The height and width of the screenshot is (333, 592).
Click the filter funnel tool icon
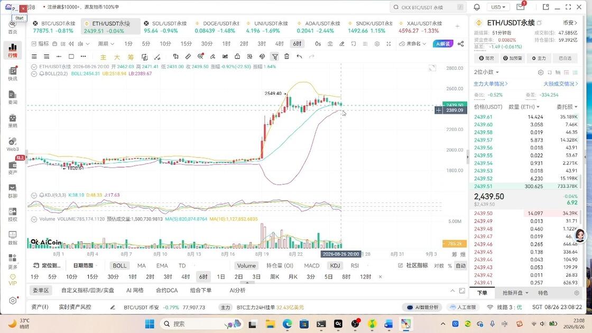coord(275,57)
